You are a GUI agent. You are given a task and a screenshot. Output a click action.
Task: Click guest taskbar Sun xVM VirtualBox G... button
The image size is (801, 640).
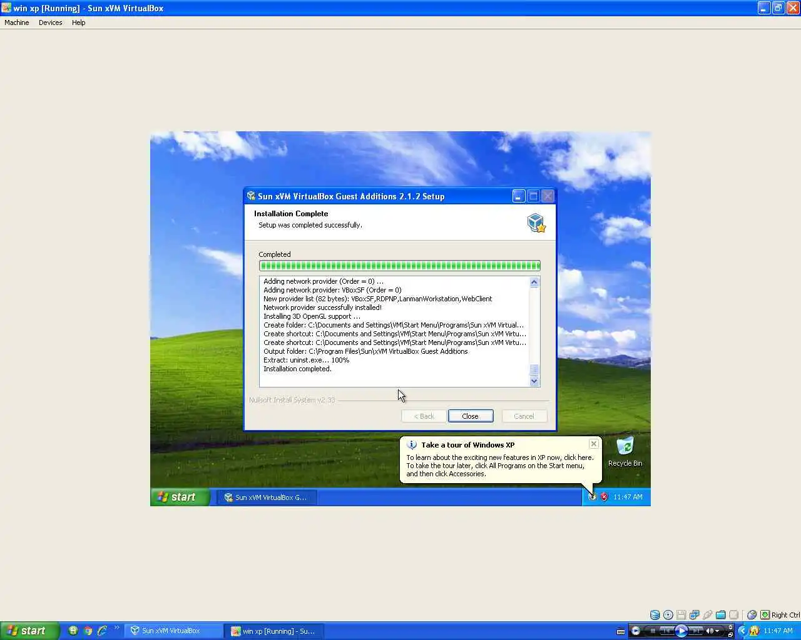click(x=267, y=497)
